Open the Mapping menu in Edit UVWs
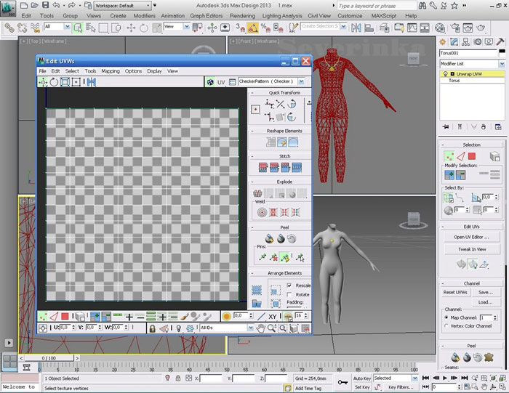The width and height of the screenshot is (509, 393). coord(111,71)
